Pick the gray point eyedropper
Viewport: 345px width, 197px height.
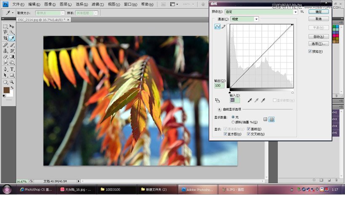(x=256, y=100)
